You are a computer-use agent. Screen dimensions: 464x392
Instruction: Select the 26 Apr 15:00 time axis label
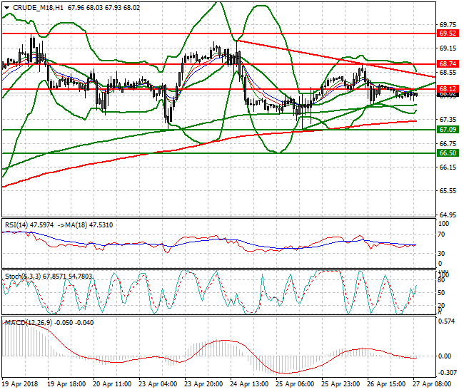pyautogui.click(x=386, y=384)
